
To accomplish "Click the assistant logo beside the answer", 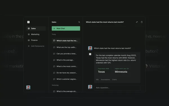I will pos(90,54).
